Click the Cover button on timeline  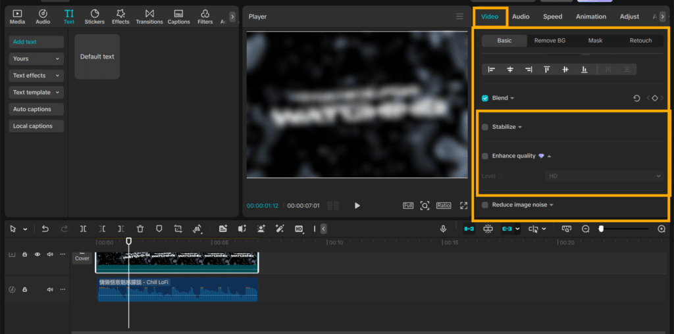82,256
